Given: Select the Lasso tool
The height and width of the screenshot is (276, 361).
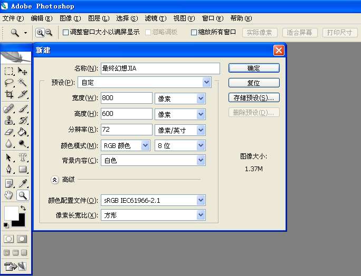Looking at the screenshot, I should [9, 83].
